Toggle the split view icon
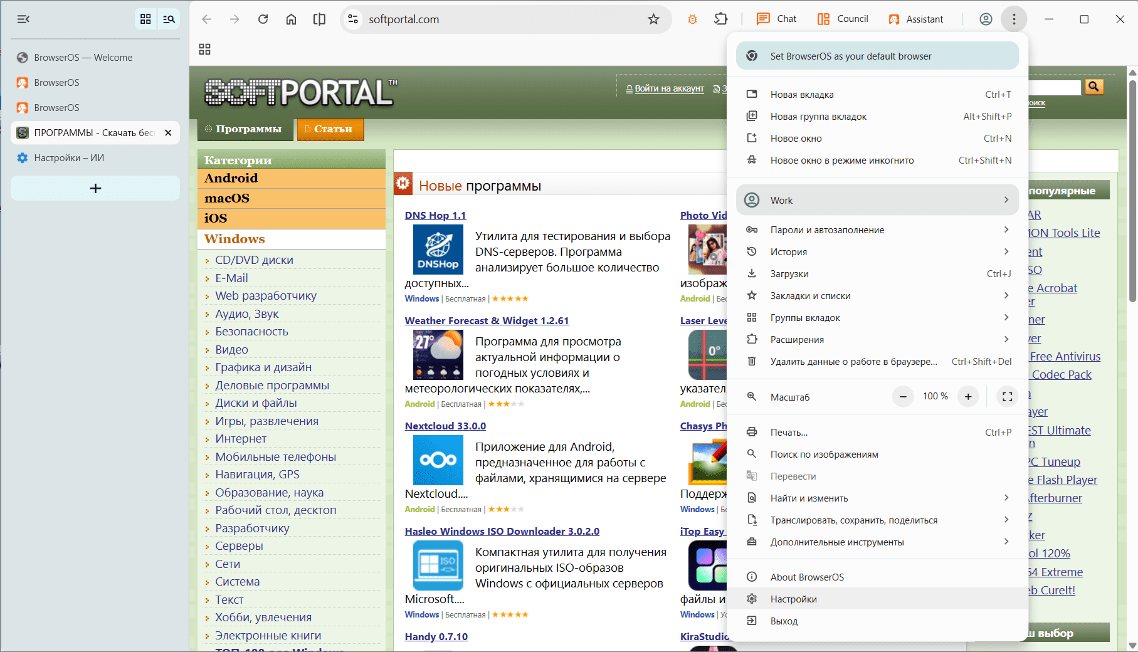This screenshot has height=652, width=1138. coord(320,19)
